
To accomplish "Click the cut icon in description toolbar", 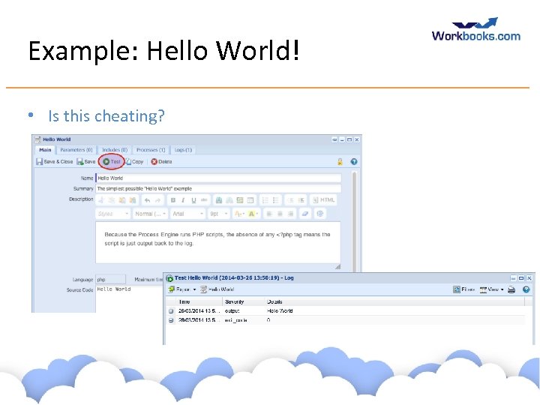I will (101, 200).
